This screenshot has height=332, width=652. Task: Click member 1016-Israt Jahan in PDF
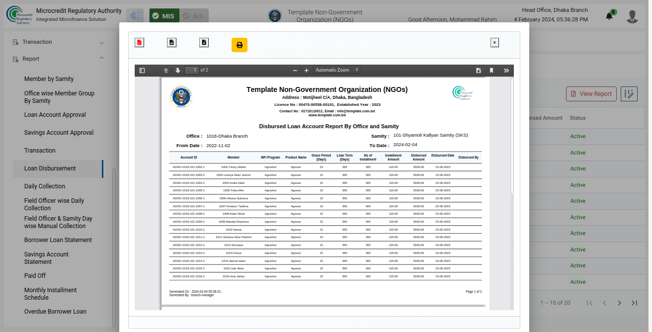click(x=234, y=276)
